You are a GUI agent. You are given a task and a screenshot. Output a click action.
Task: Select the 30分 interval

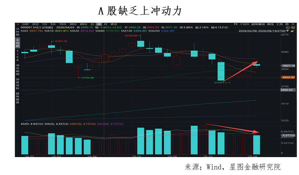point(73,24)
